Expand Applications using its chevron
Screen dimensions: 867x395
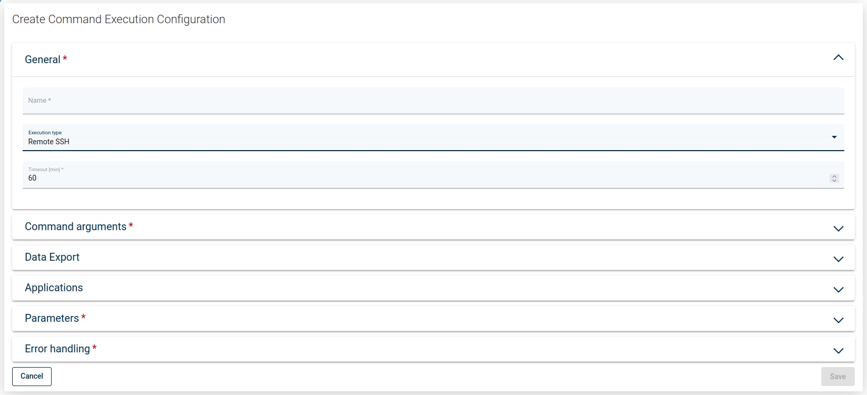click(x=838, y=290)
